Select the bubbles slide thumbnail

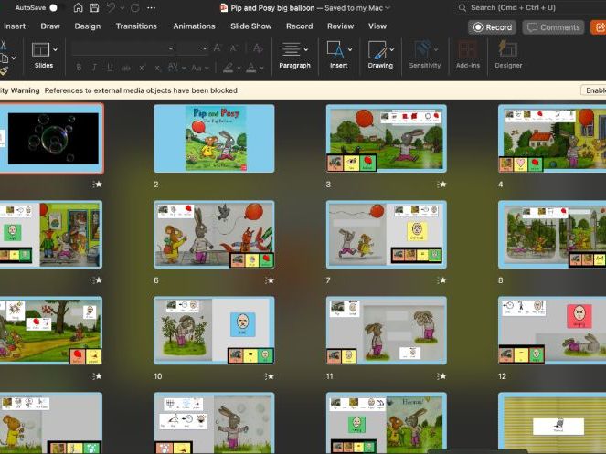[51, 138]
